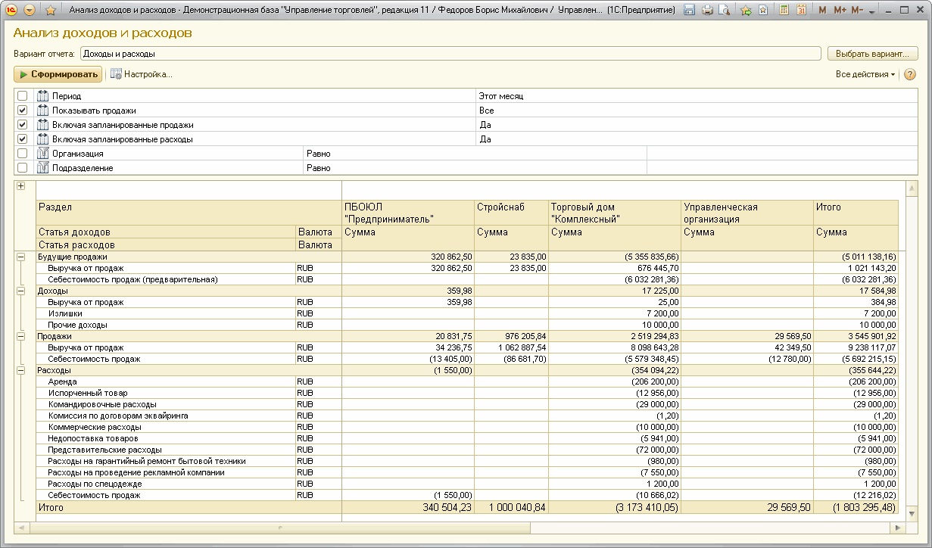The image size is (932, 548).
Task: Click the Выбрать вариант... button
Action: 873,54
